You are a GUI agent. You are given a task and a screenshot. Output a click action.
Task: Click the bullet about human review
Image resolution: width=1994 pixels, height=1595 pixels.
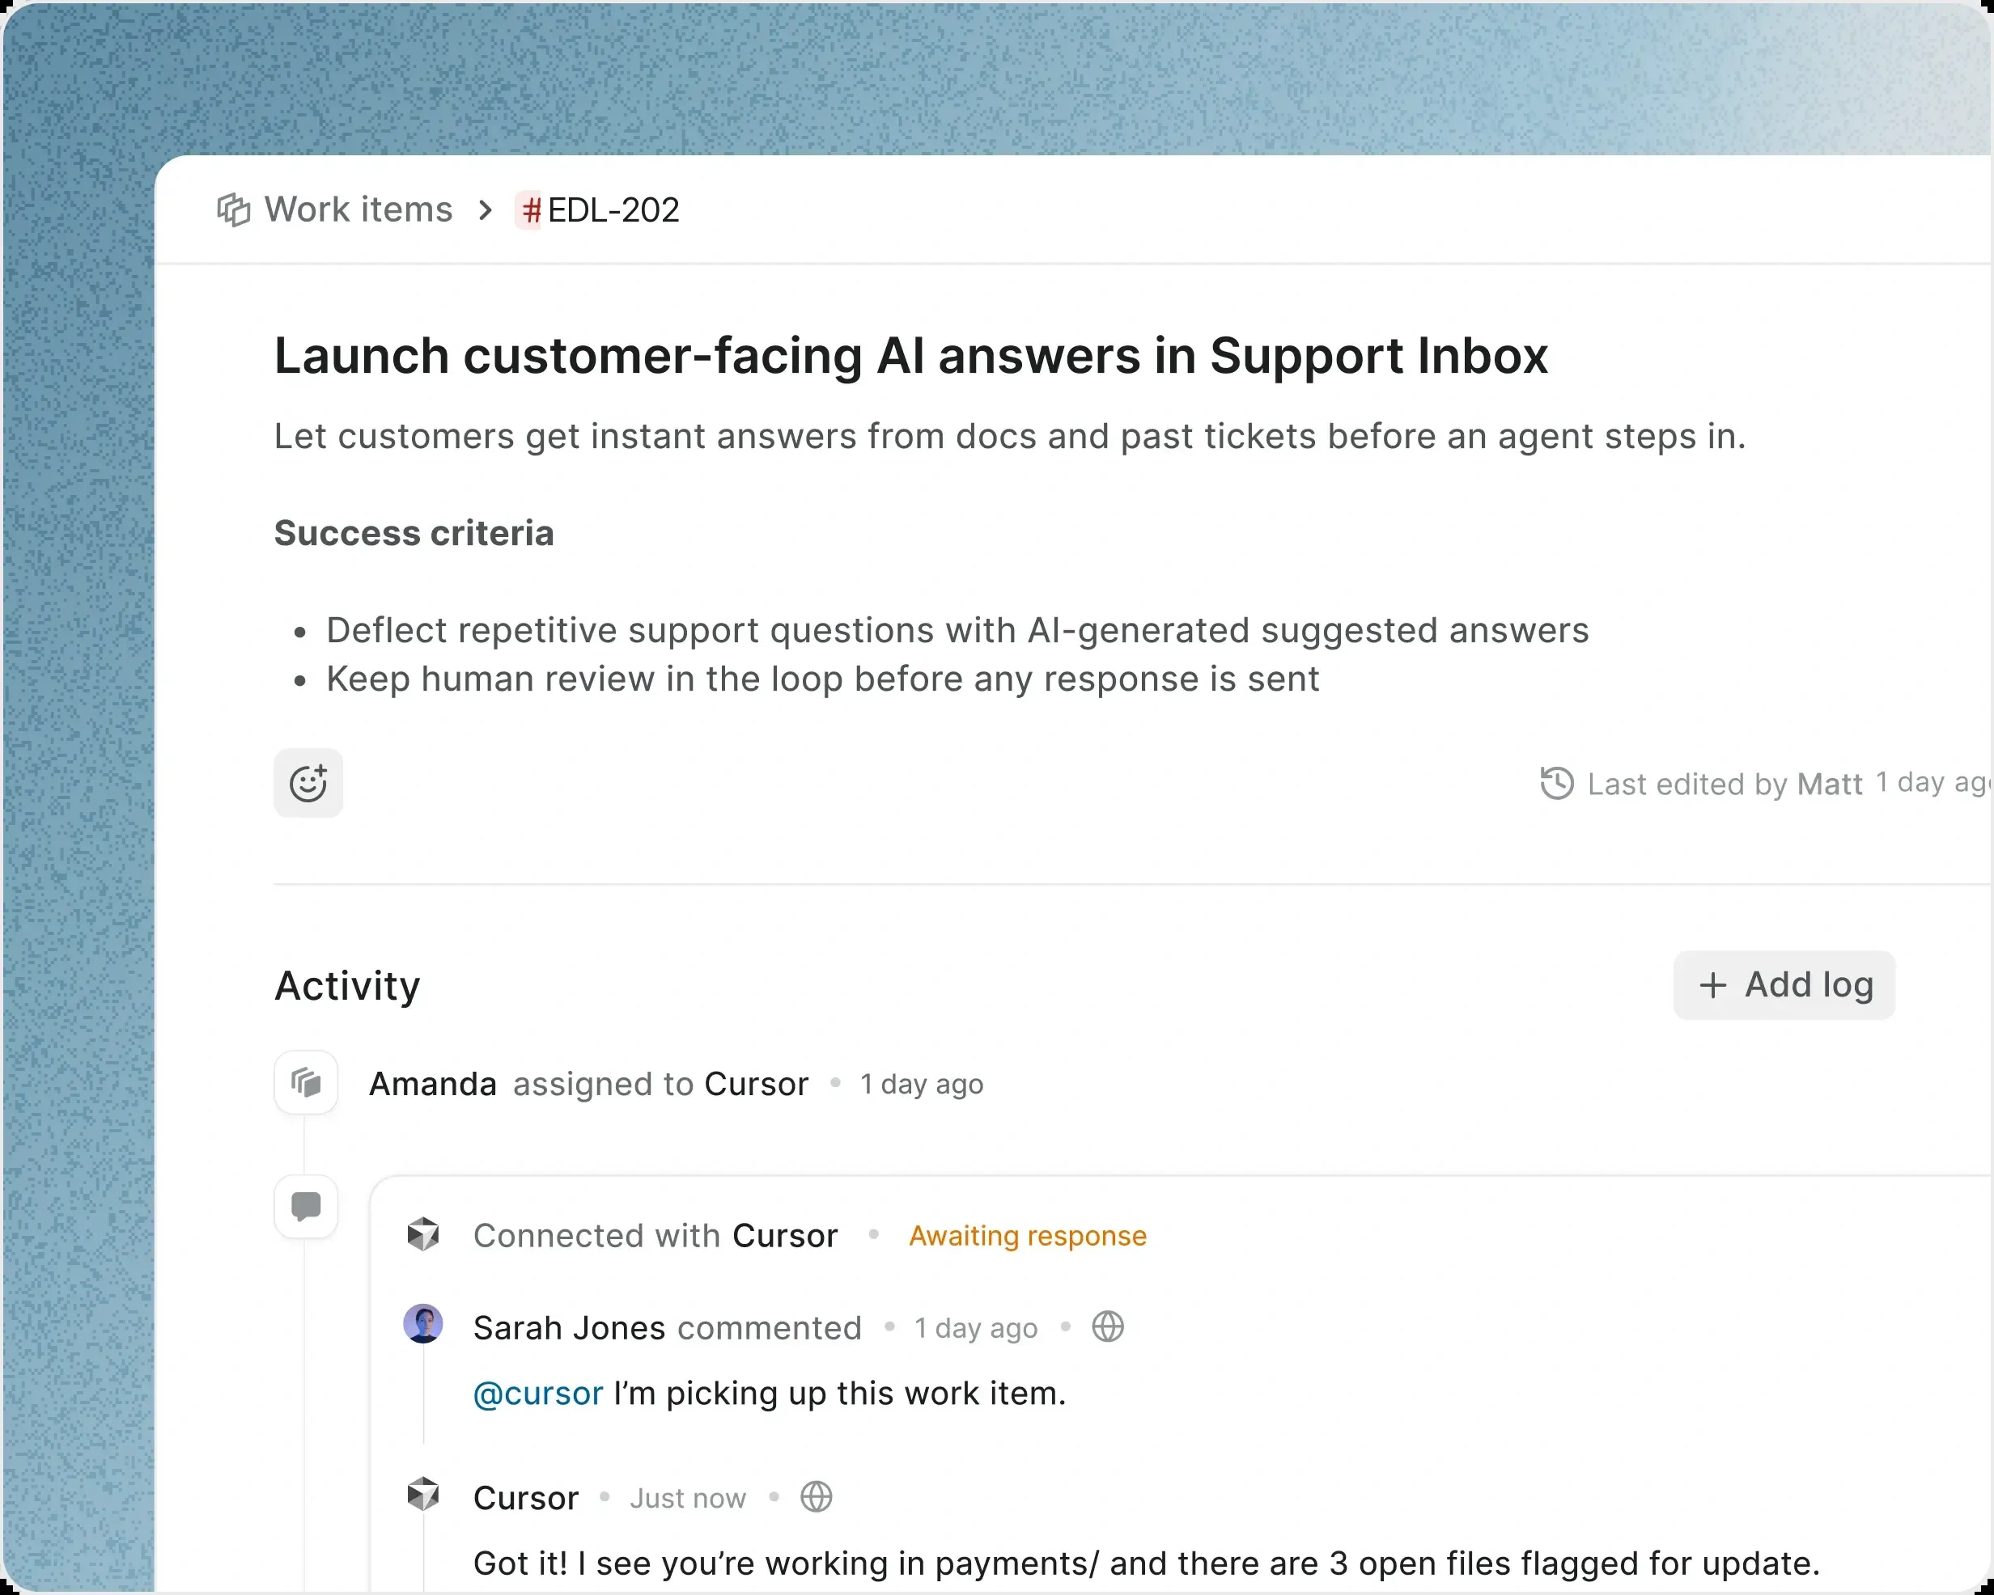pyautogui.click(x=822, y=679)
